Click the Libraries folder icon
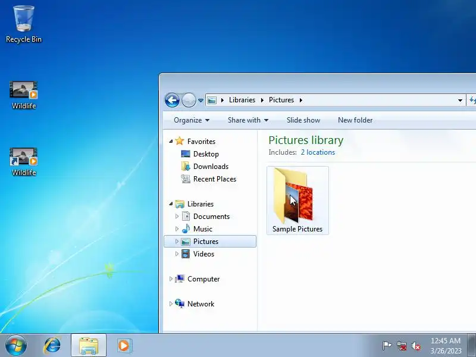This screenshot has width=476, height=357. click(x=180, y=204)
